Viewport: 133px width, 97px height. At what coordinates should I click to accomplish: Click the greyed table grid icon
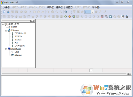[x=29, y=17]
